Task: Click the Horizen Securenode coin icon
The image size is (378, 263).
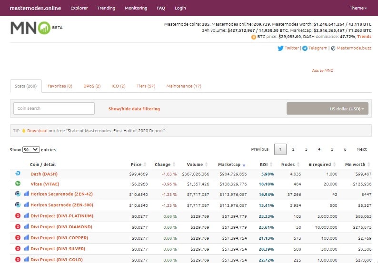Action: coord(18,194)
